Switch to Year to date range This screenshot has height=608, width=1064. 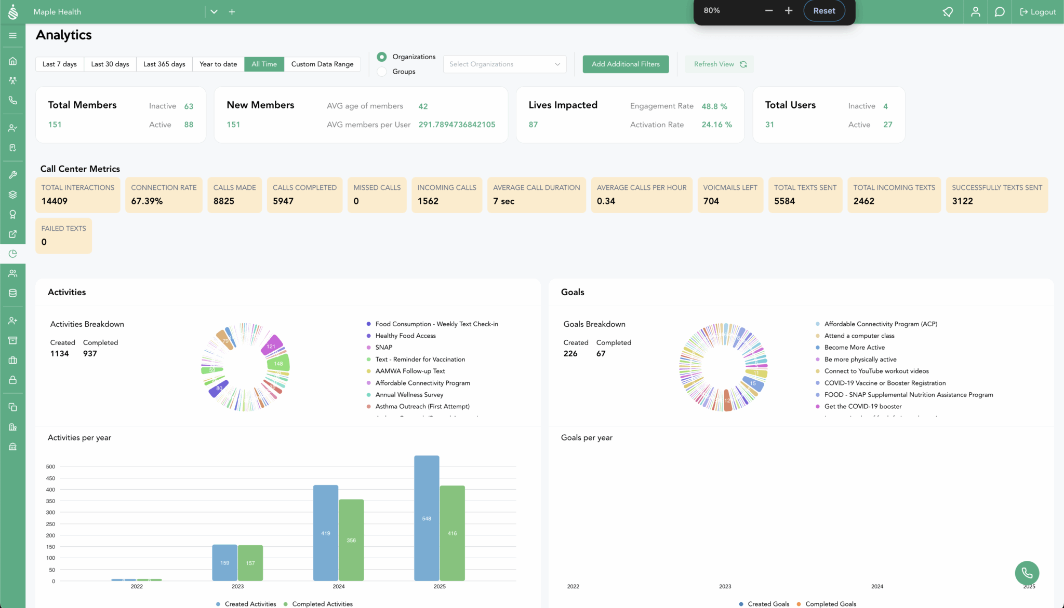click(218, 64)
